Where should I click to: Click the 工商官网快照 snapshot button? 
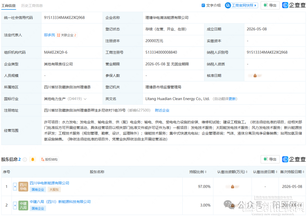coord(241,5)
